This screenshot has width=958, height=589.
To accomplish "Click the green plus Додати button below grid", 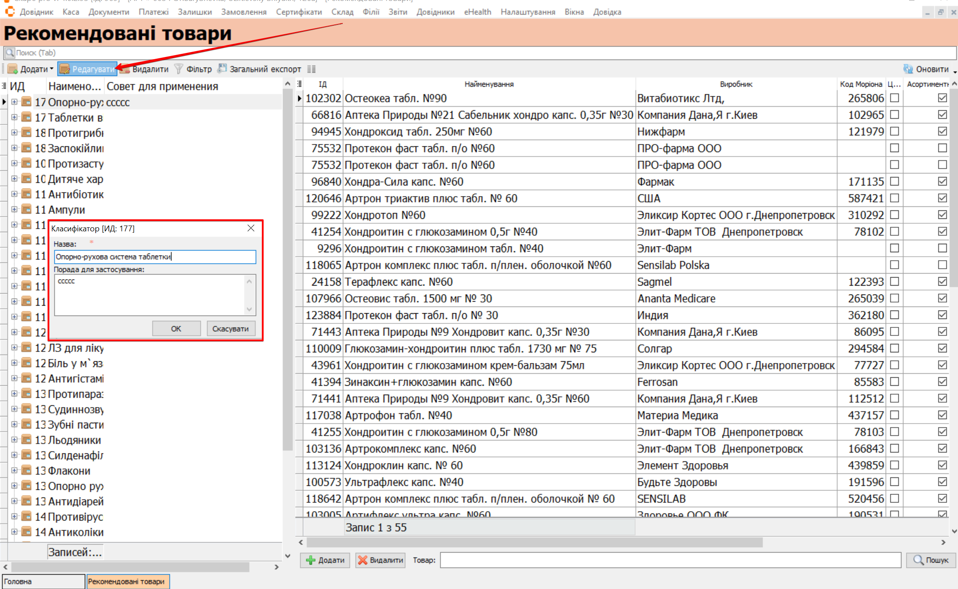I will [x=311, y=560].
